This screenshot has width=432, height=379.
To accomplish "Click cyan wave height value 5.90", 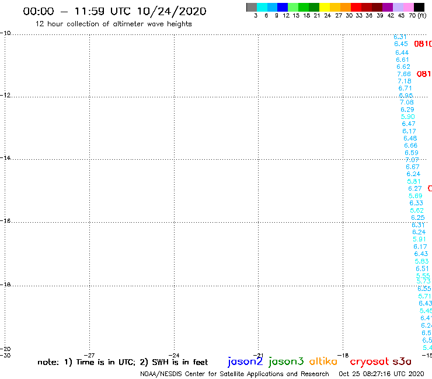I will (407, 117).
